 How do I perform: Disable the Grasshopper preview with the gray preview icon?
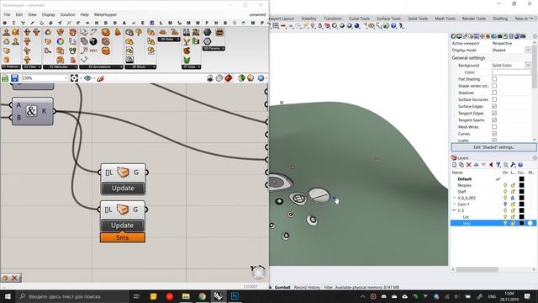pyautogui.click(x=210, y=78)
